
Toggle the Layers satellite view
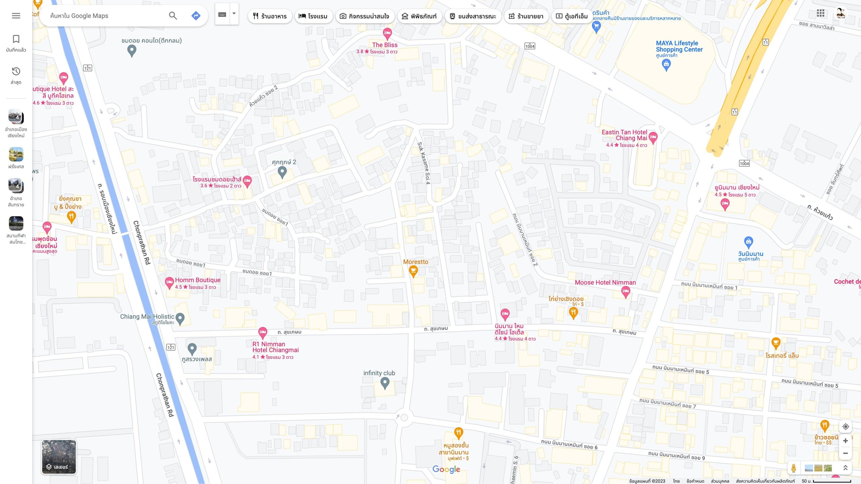(x=59, y=457)
